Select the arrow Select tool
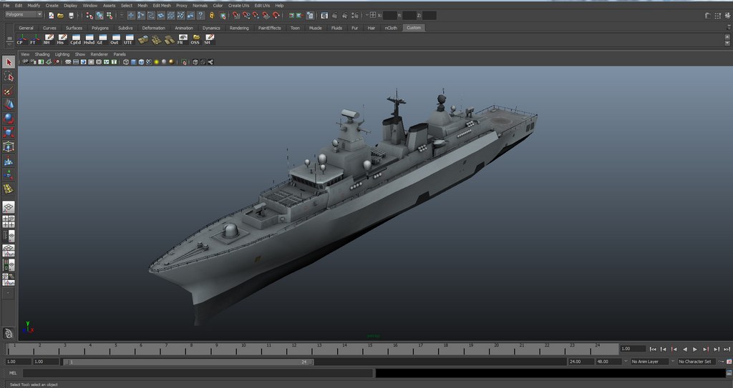The width and height of the screenshot is (733, 388). [x=9, y=63]
